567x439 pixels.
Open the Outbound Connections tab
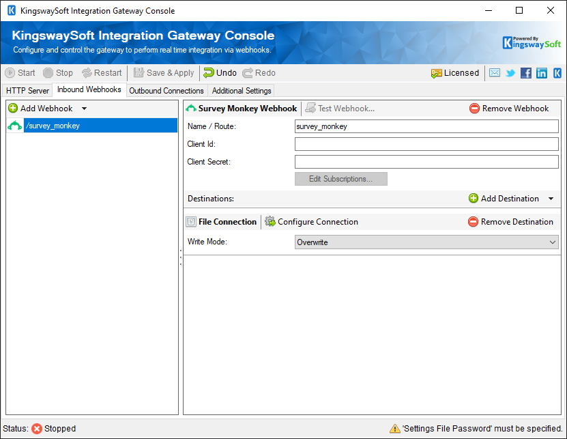(166, 91)
